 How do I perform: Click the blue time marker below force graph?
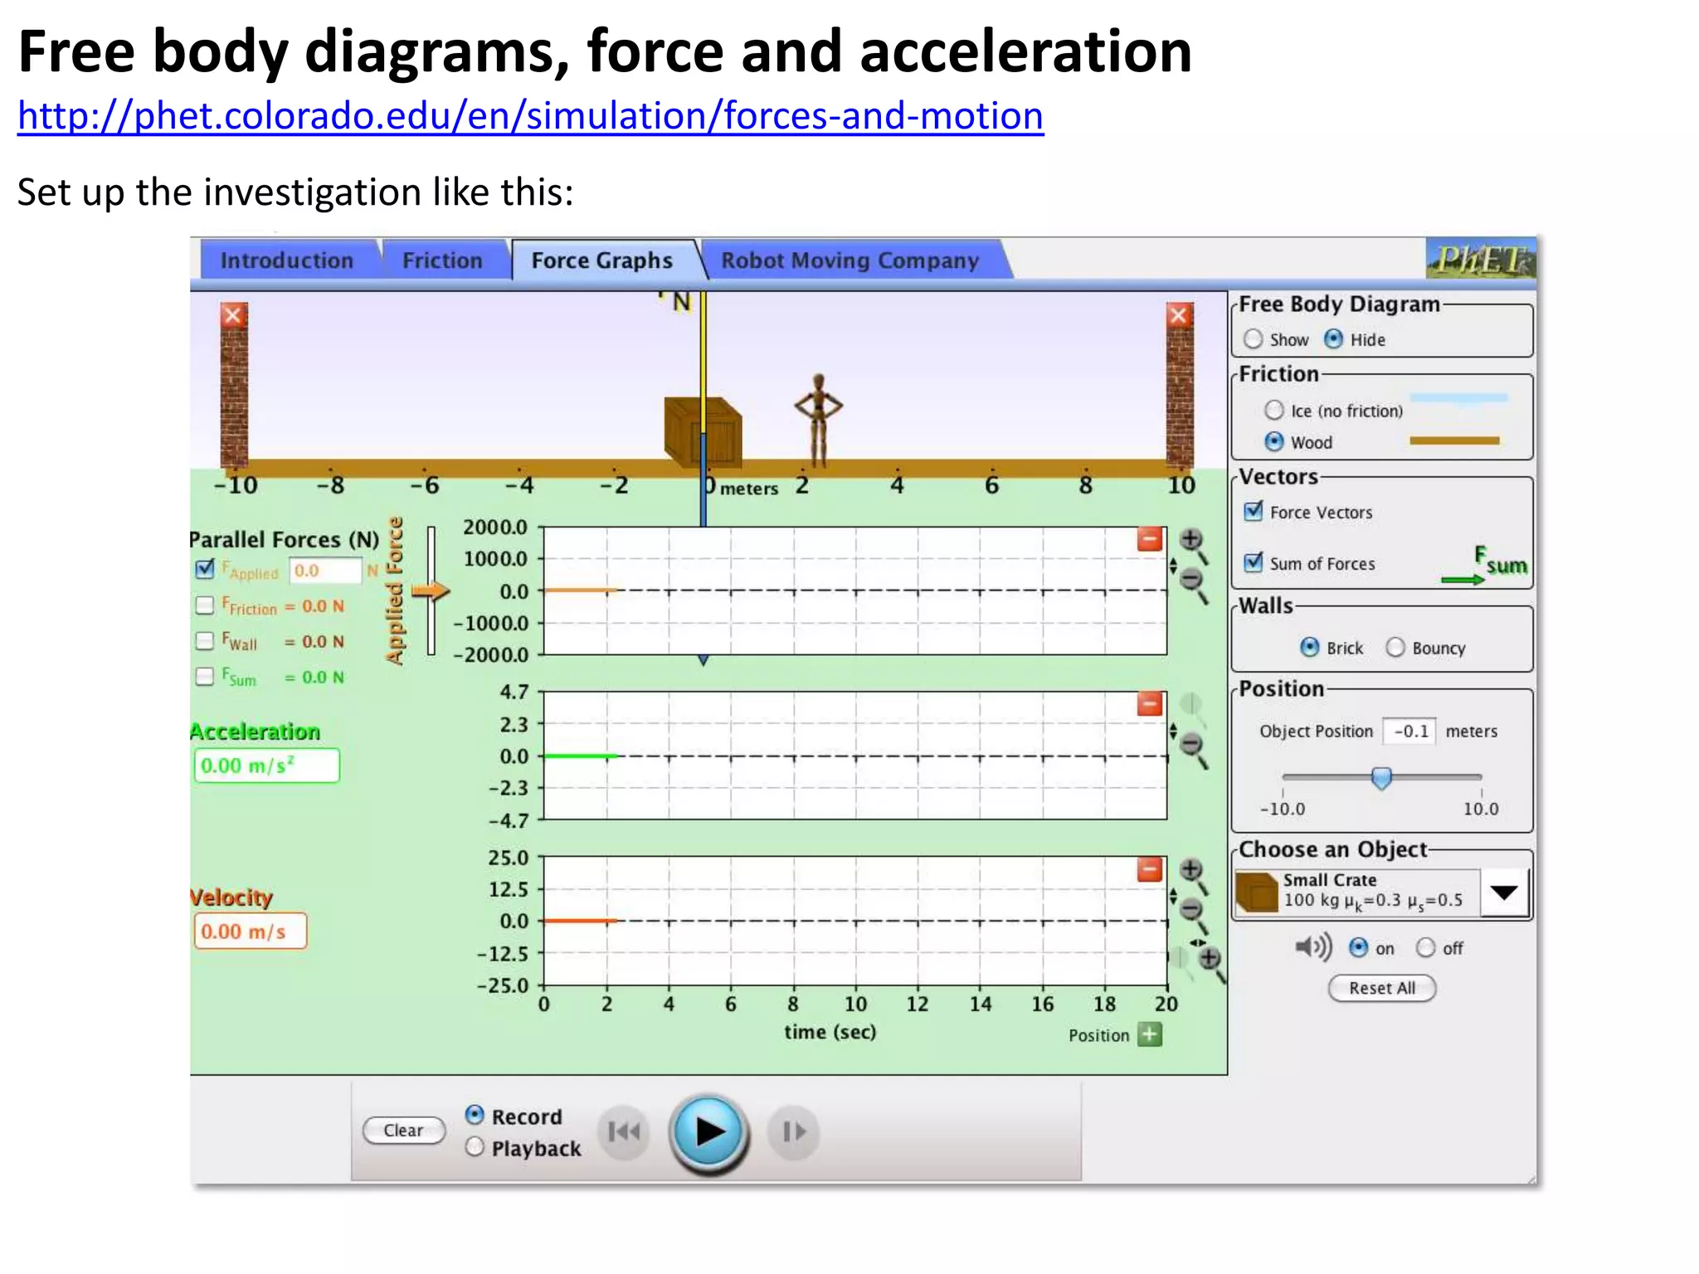703,660
